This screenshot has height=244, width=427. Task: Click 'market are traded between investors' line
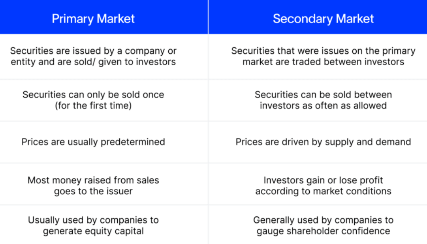[x=323, y=62]
